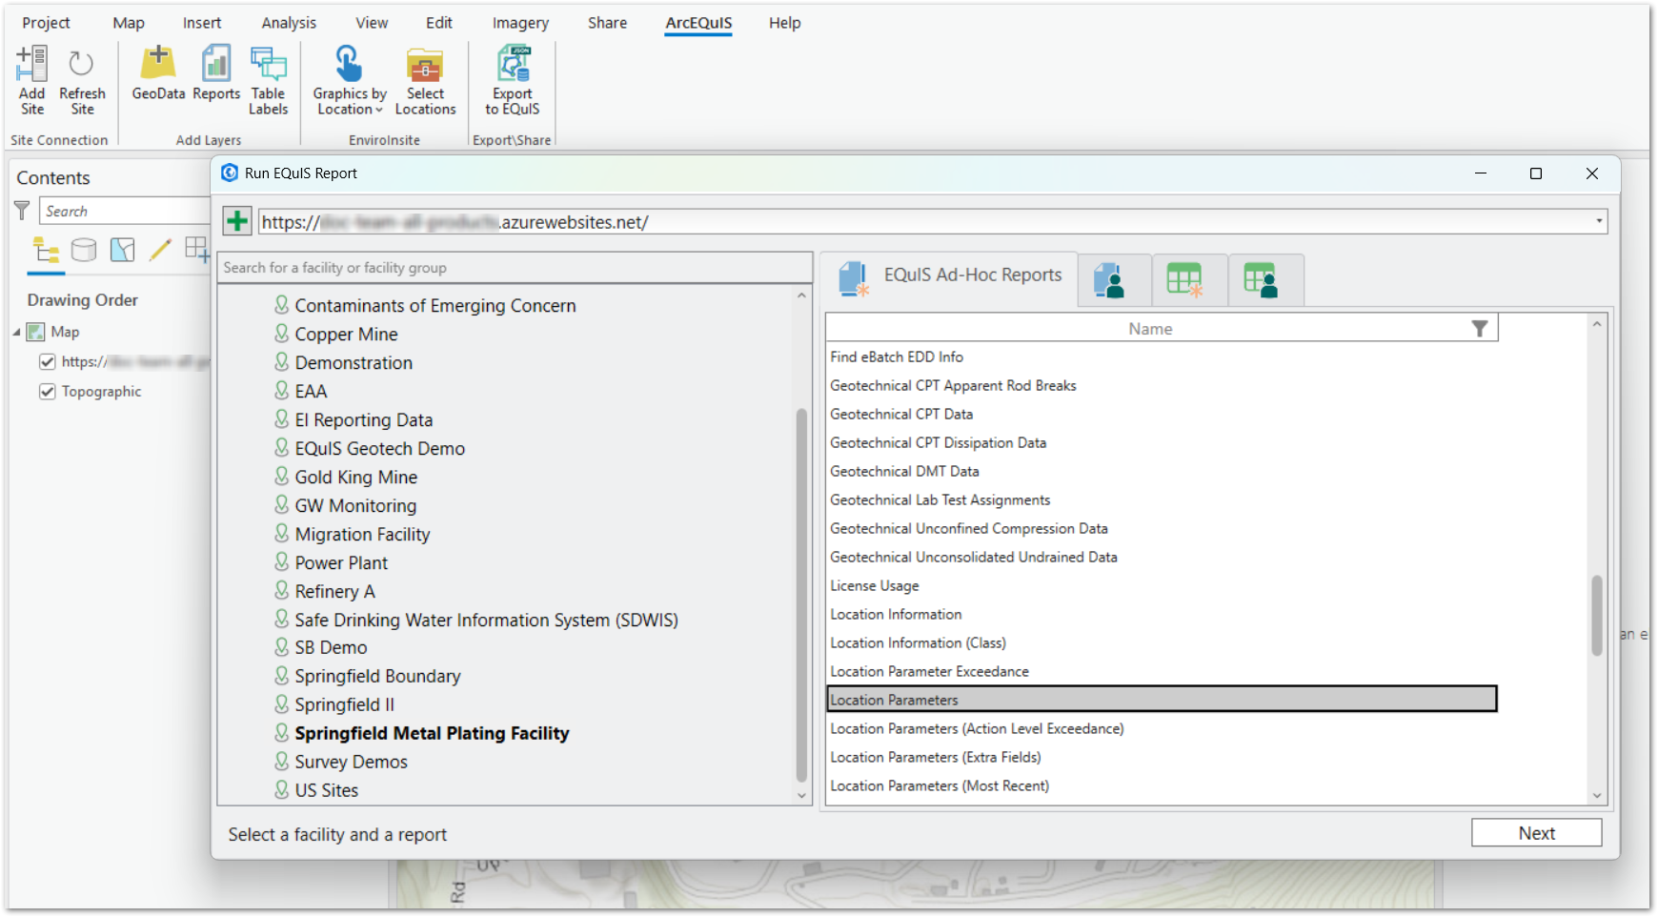Open the grid reports tab with orange star
Viewport: 1658px width, 917px height.
coord(1184,280)
